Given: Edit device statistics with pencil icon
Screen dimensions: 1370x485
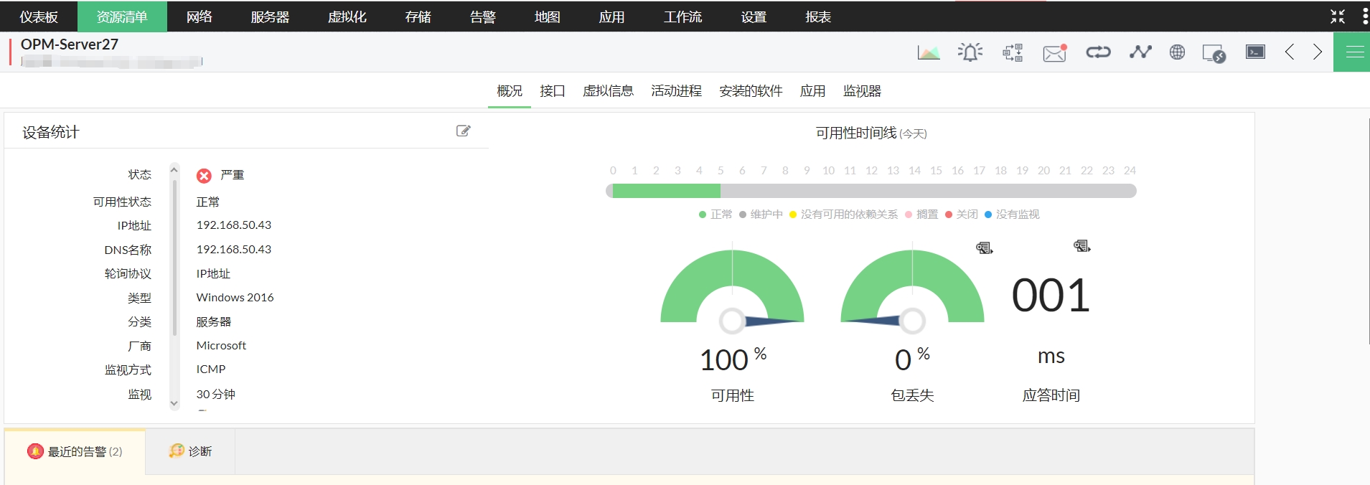Looking at the screenshot, I should [x=464, y=131].
